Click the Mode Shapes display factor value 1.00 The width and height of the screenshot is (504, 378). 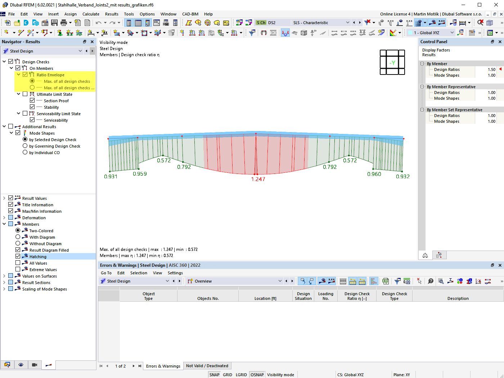click(492, 75)
